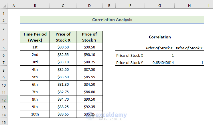Click the $84.50 cell for 6th week
213x125 pixels.
(x=89, y=85)
